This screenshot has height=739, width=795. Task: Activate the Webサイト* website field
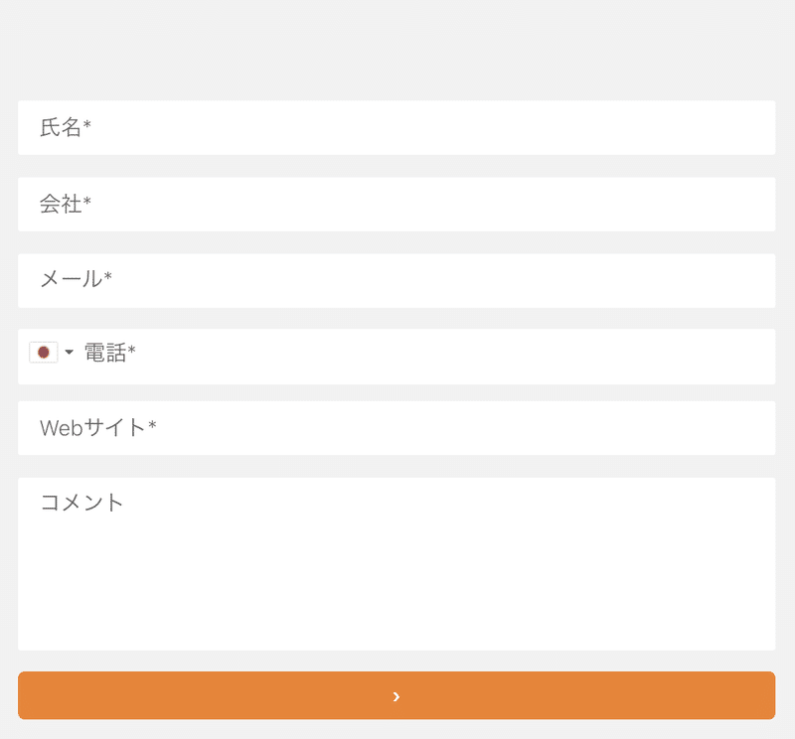pos(397,427)
